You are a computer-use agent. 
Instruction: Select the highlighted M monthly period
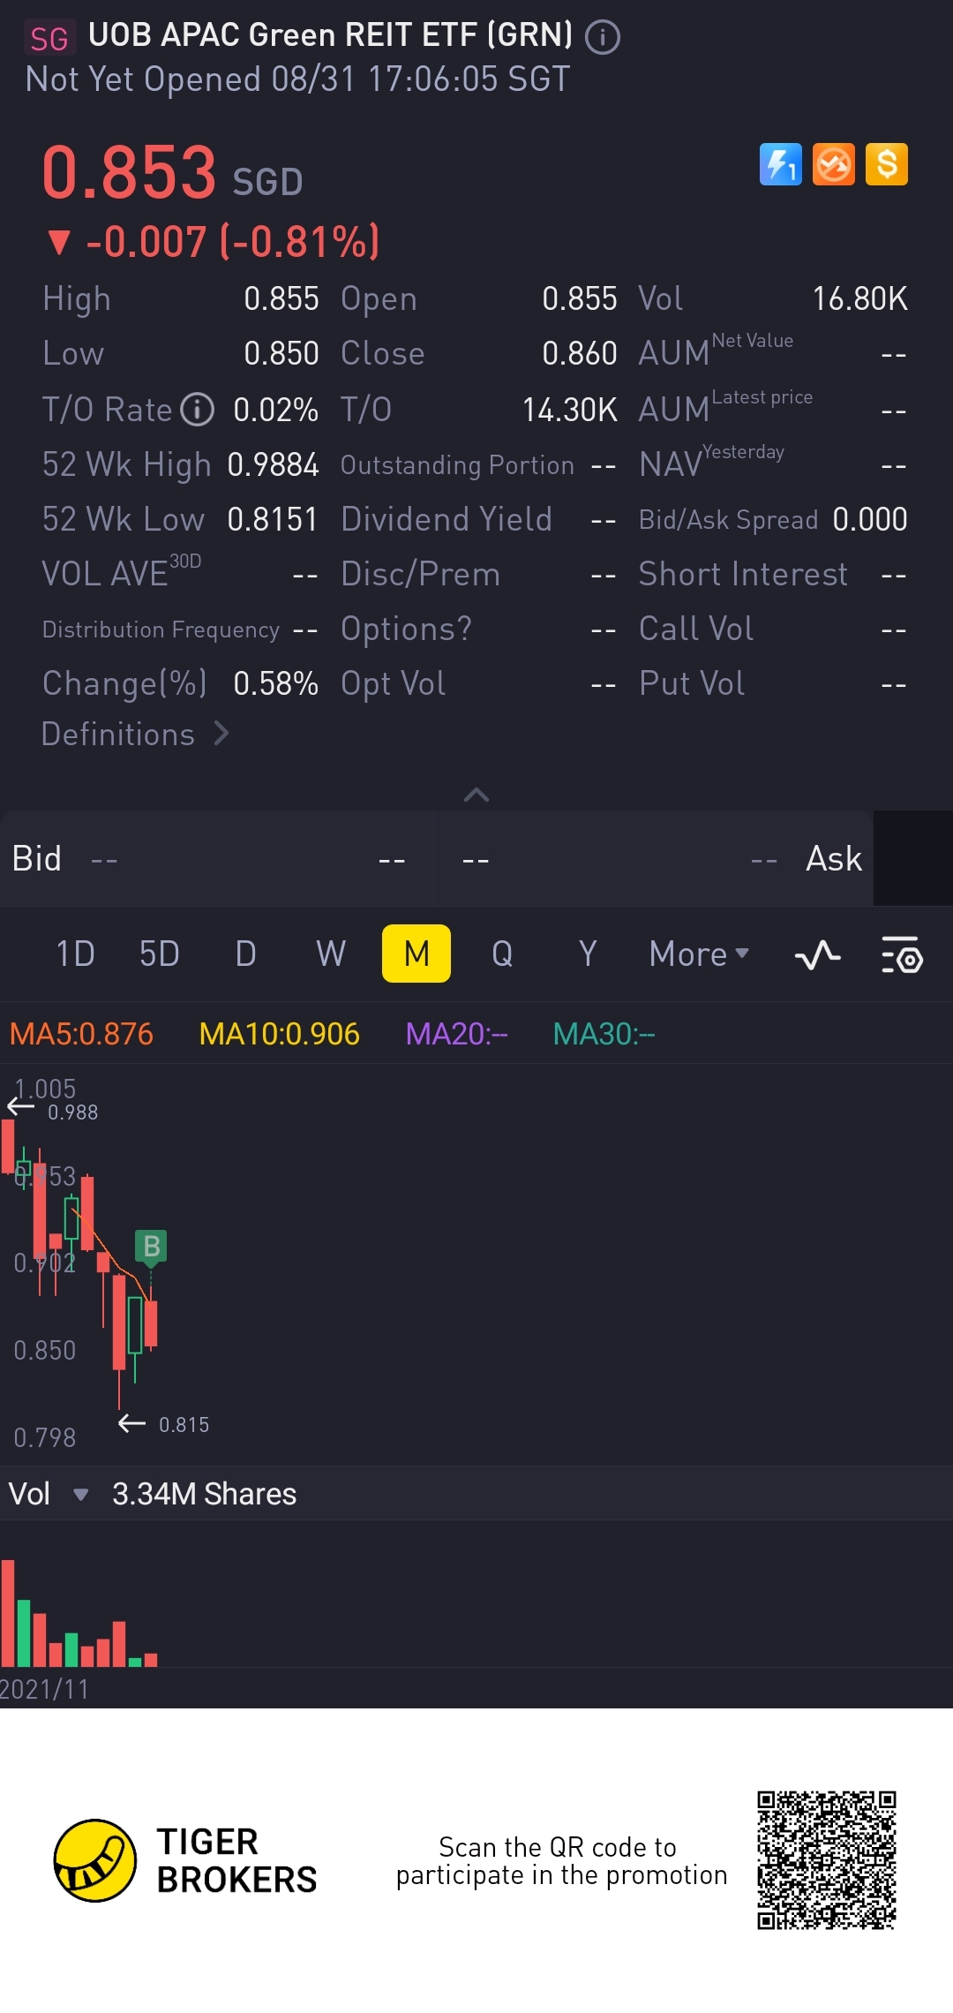[416, 954]
